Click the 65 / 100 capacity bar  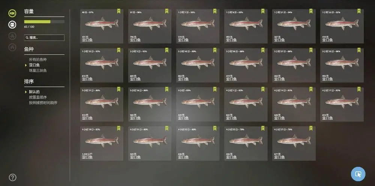pos(44,22)
